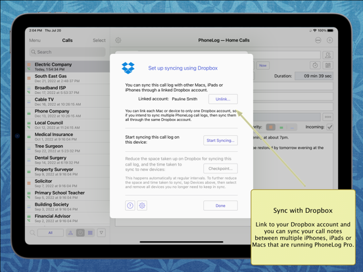Open the Menu in sidebar header
Image resolution: width=363 pixels, height=272 pixels.
pos(35,41)
